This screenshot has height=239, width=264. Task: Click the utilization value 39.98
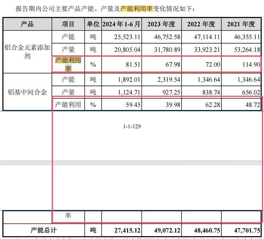pos(173,105)
